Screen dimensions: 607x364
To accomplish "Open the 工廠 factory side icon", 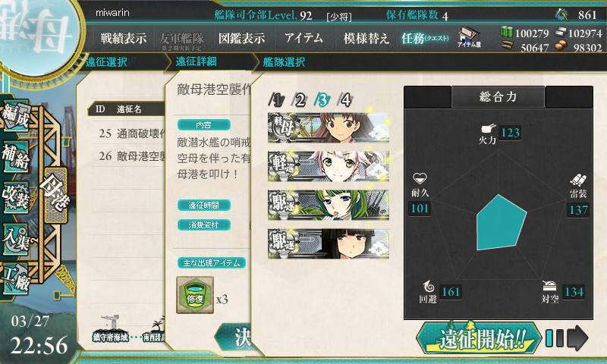I will click(x=15, y=279).
